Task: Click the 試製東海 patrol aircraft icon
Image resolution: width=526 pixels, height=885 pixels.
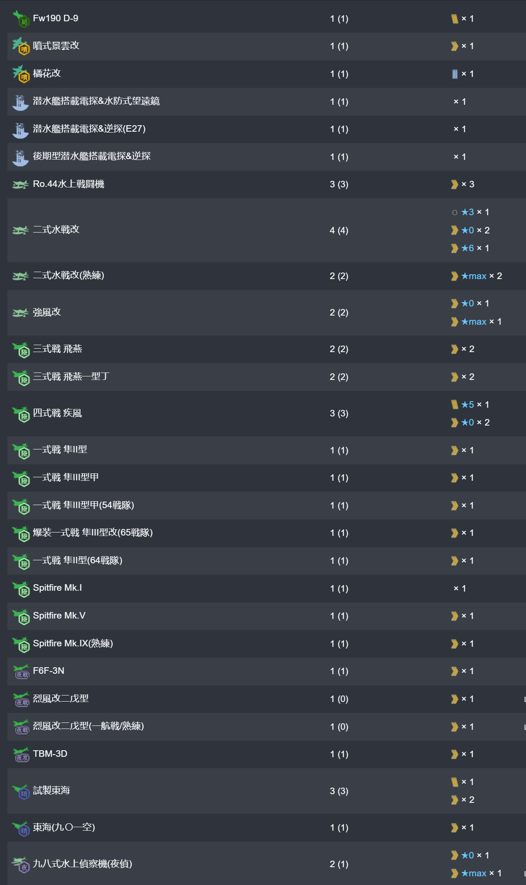Action: click(x=20, y=791)
